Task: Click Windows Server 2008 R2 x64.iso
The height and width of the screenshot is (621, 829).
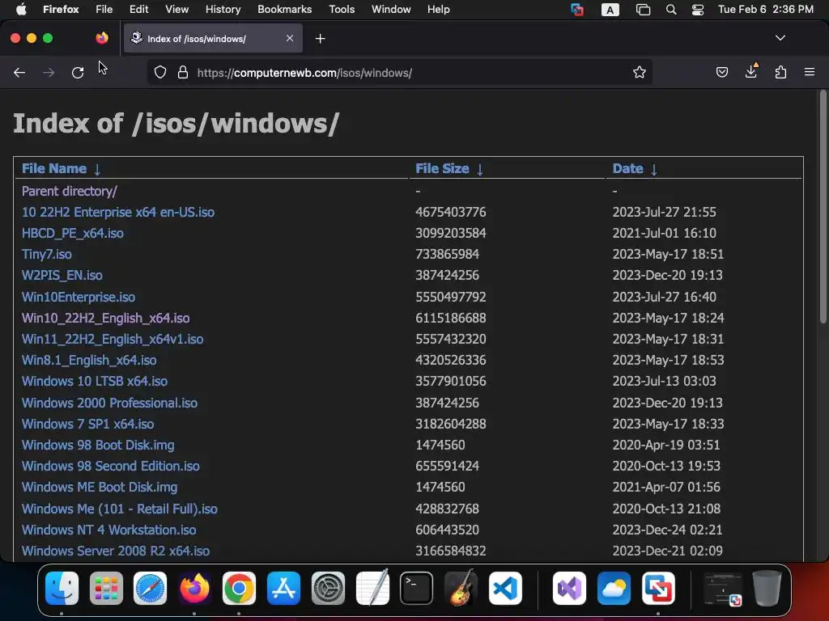Action: click(116, 551)
